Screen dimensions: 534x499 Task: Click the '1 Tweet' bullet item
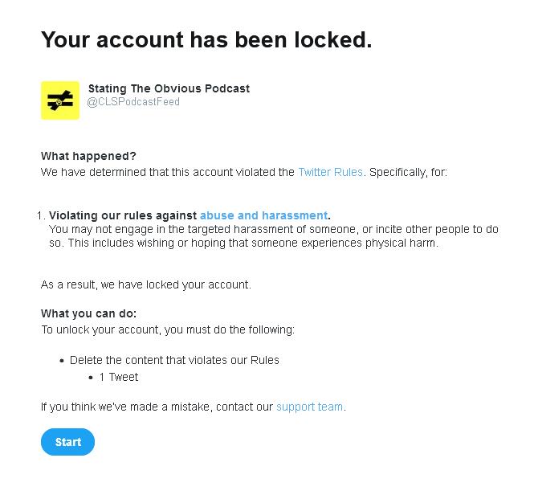[x=119, y=377]
